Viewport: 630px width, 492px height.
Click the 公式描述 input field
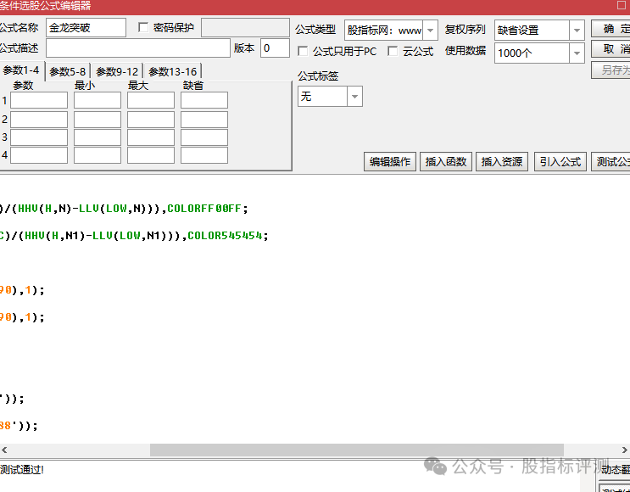coord(138,48)
